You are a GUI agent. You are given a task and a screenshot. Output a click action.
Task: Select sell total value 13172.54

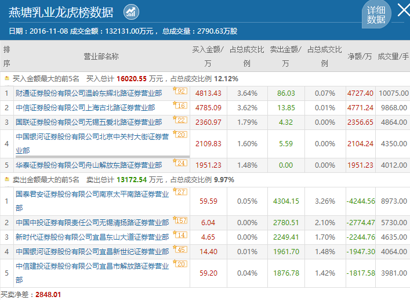[132, 180]
